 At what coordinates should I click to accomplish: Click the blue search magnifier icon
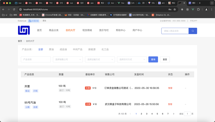193,31
